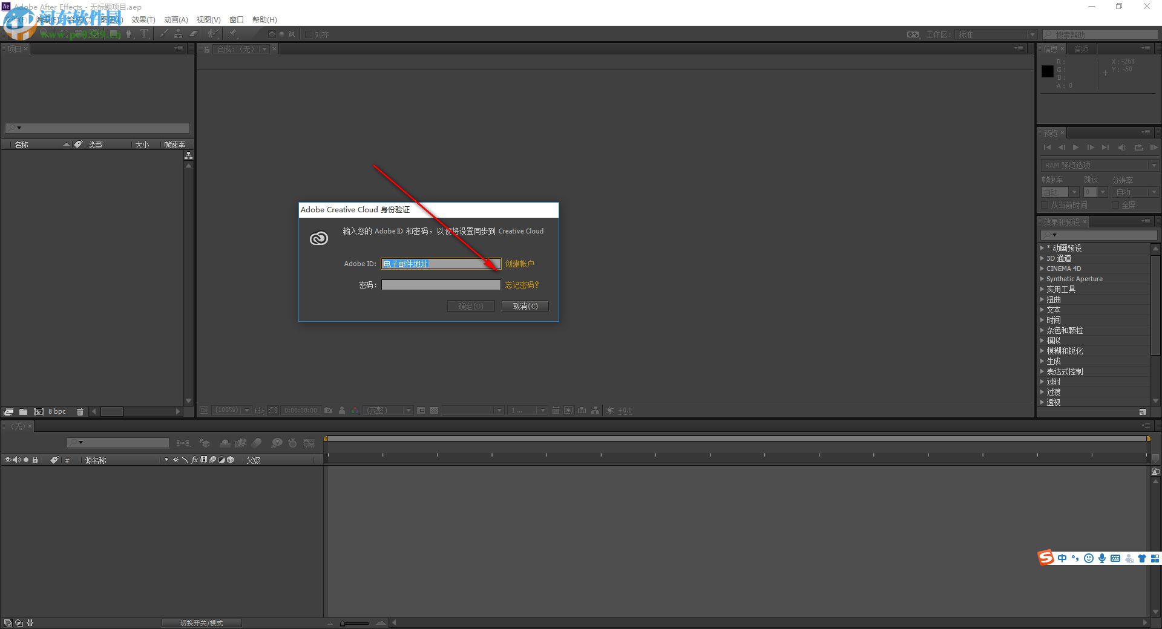The image size is (1162, 629).
Task: Click the Creative Cloud logo in dialog
Action: tap(319, 238)
